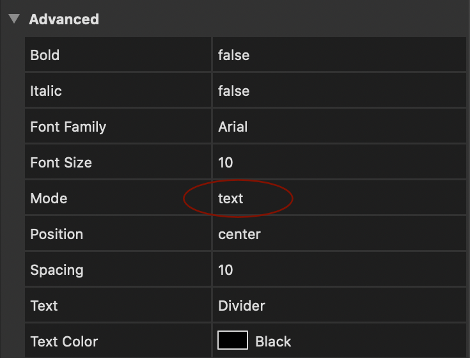Click the Bold value false
The height and width of the screenshot is (358, 470).
(x=233, y=55)
